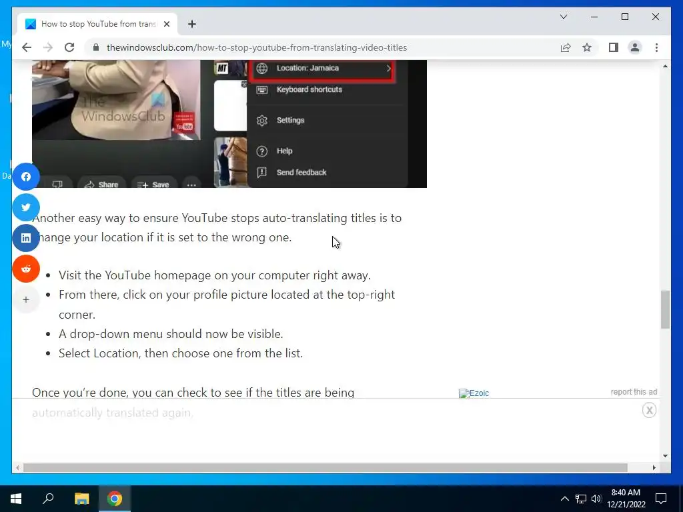This screenshot has height=512, width=683.
Task: Go back to previous page in Chrome
Action: [x=27, y=47]
